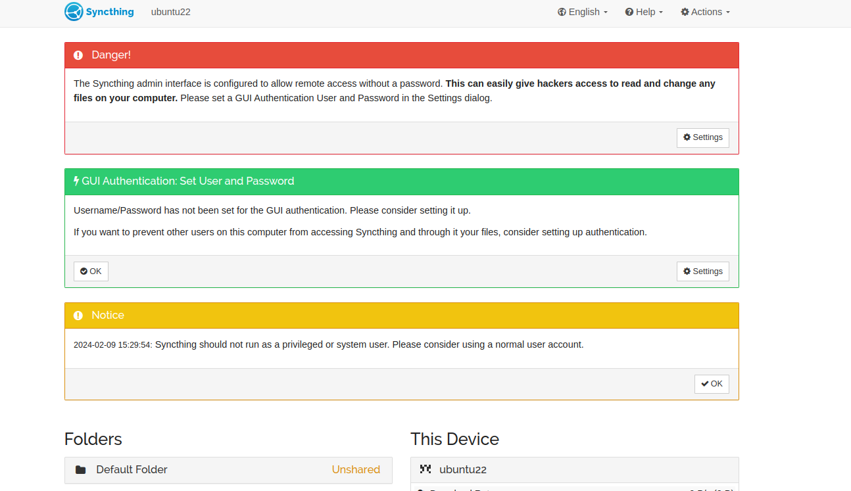851x491 pixels.
Task: Open Settings from the Danger alert
Action: coord(702,137)
